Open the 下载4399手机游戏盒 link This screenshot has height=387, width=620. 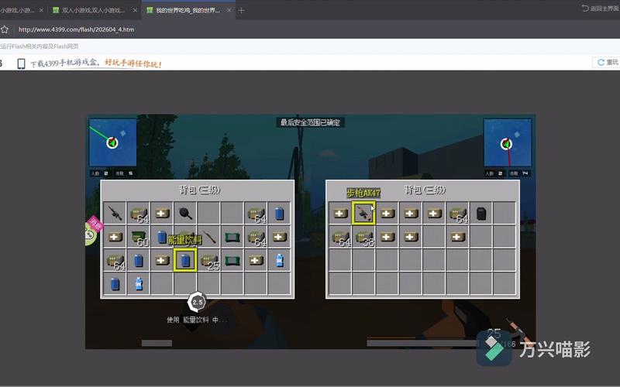[x=64, y=63]
